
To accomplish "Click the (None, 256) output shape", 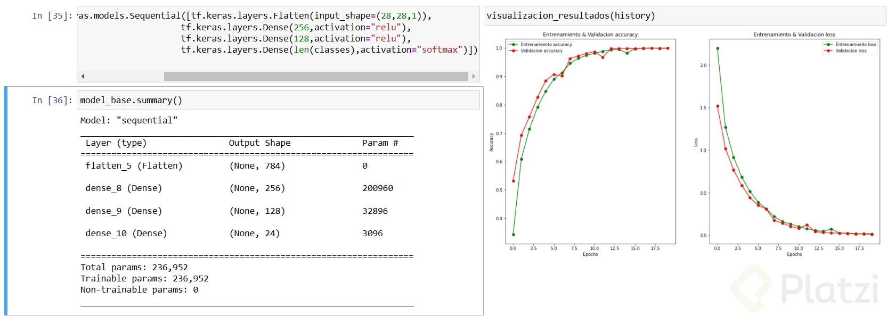I will point(257,188).
